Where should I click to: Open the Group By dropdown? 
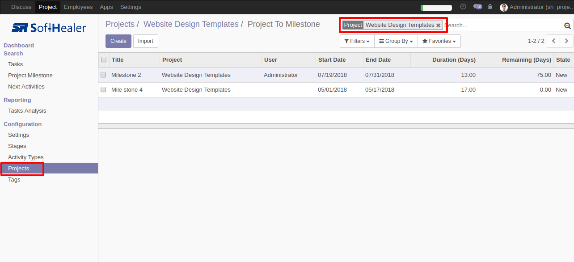[396, 41]
